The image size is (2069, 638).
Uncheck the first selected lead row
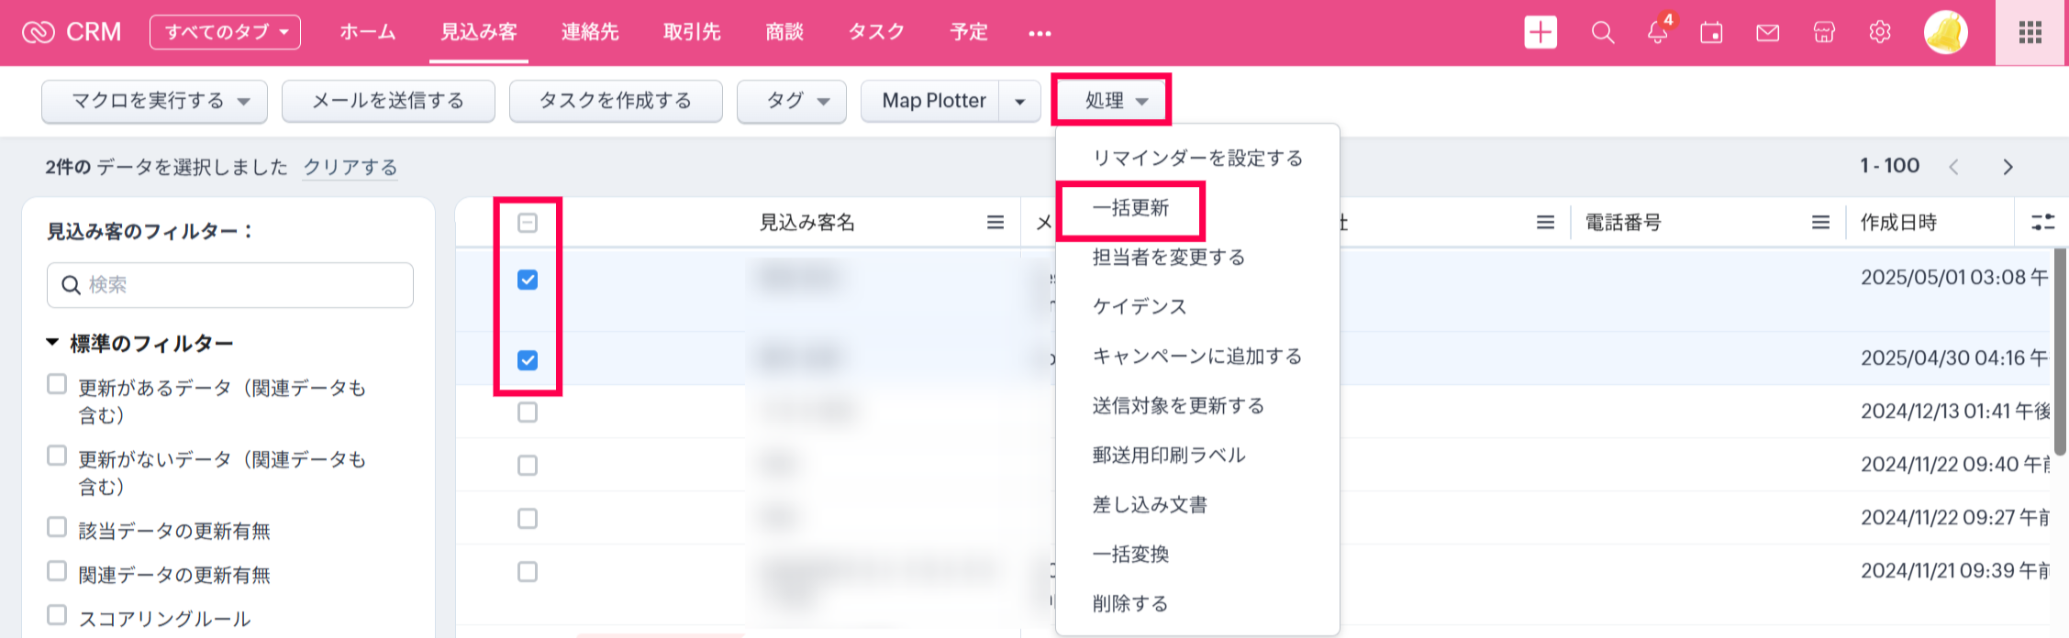click(528, 280)
